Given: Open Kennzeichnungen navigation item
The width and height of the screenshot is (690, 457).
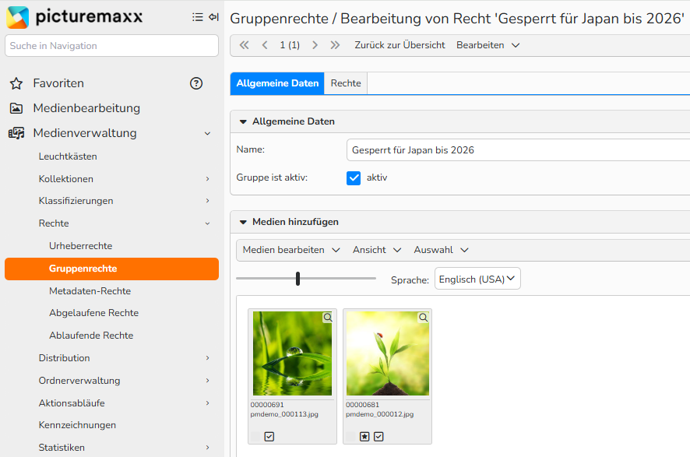Looking at the screenshot, I should click(77, 425).
